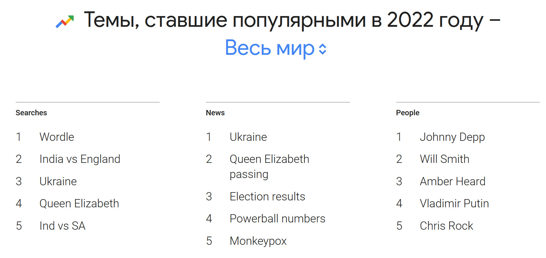Open the Весь мир region dropdown
Viewport: 546px width, 258px height.
pyautogui.click(x=270, y=48)
